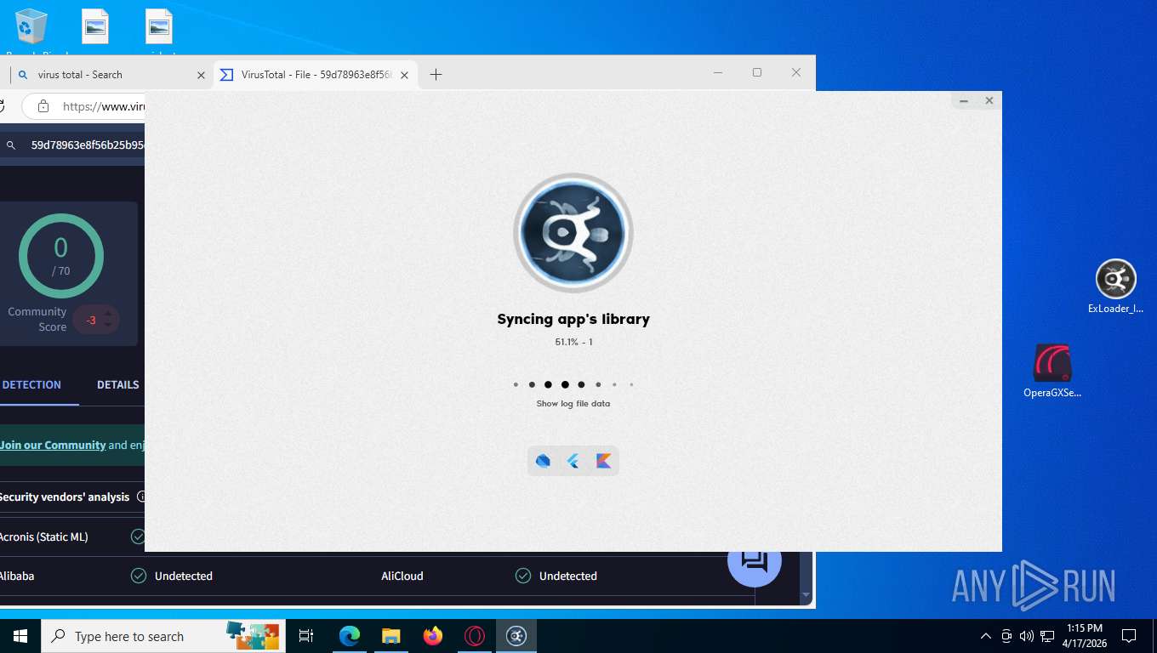Open the VirusTotal chat bubble button
The width and height of the screenshot is (1157, 653).
point(755,561)
